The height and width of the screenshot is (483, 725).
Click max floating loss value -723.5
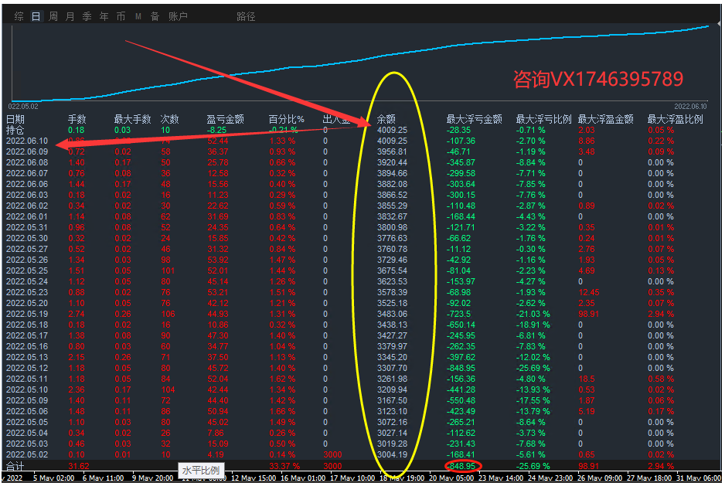pos(458,314)
